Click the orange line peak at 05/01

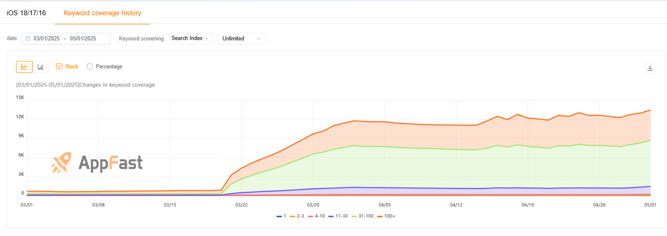coord(650,110)
